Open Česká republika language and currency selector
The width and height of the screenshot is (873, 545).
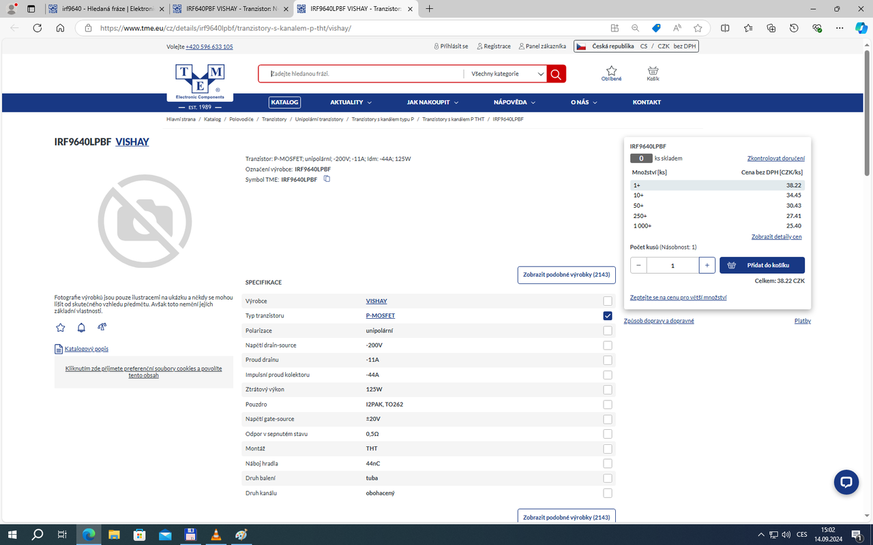(636, 46)
